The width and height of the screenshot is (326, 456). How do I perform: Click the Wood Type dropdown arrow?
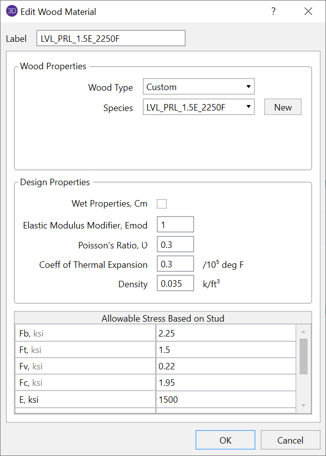pos(248,87)
